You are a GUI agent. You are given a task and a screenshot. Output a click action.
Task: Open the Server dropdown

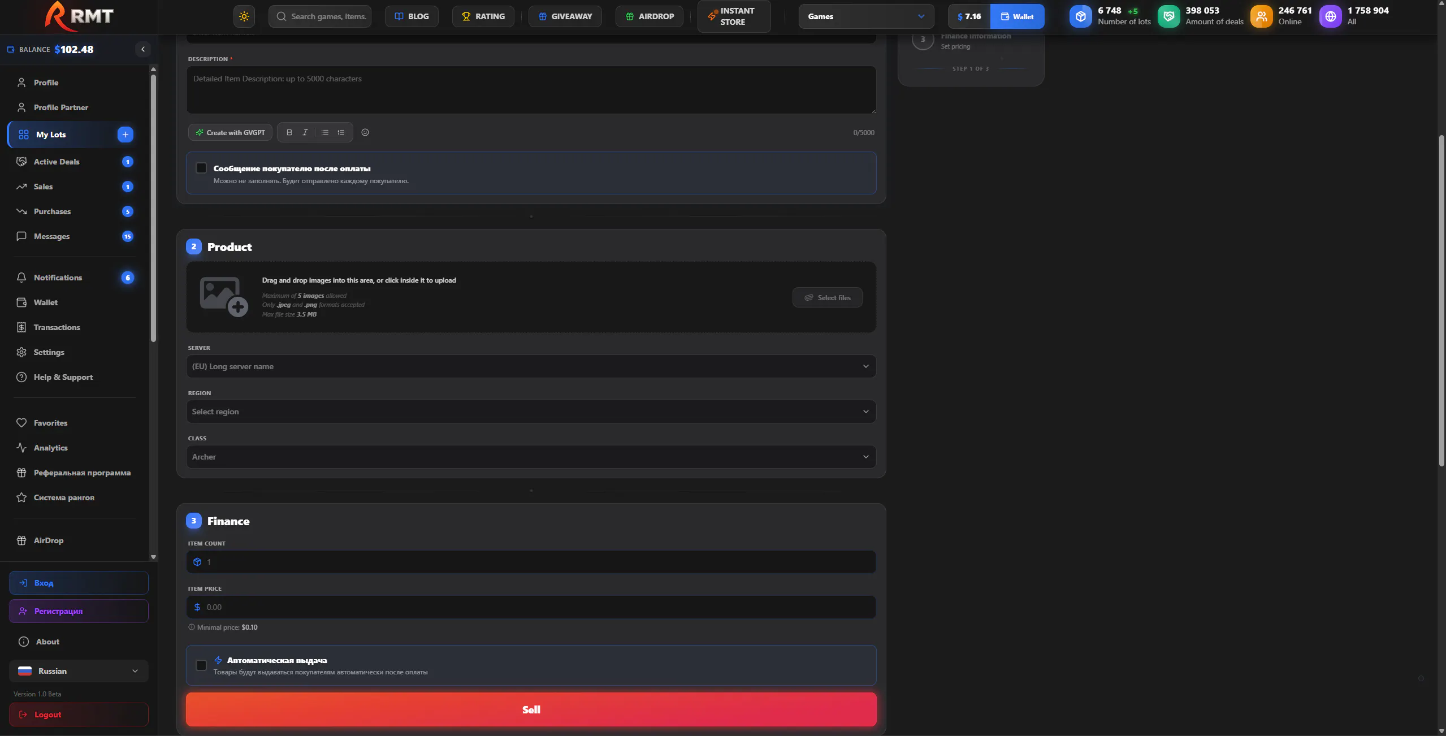[x=531, y=366]
